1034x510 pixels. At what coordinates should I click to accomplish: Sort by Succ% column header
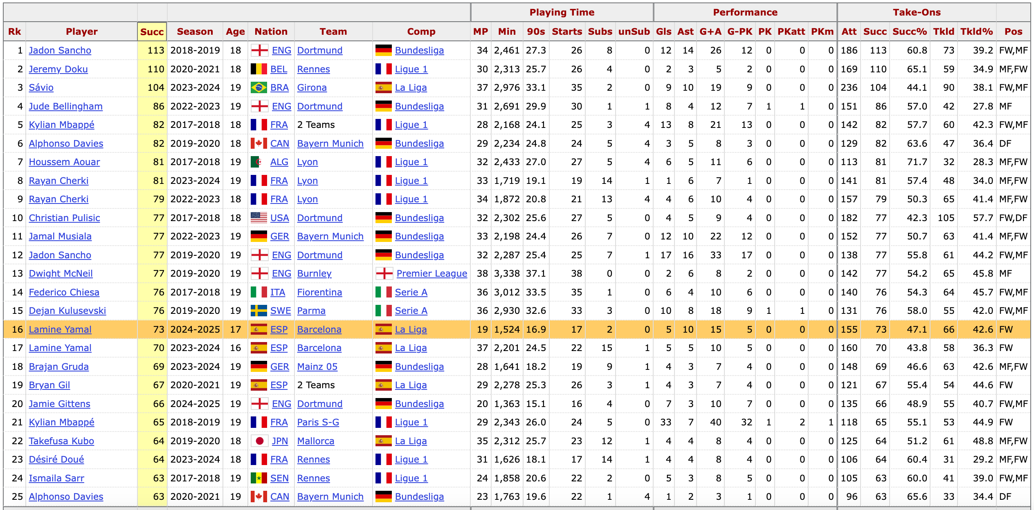pos(909,31)
